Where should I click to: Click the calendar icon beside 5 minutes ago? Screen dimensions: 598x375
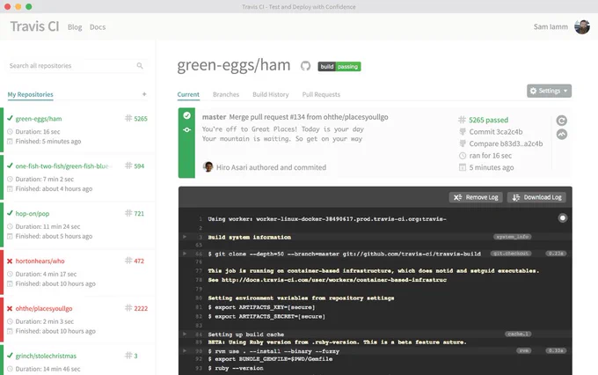pyautogui.click(x=463, y=167)
